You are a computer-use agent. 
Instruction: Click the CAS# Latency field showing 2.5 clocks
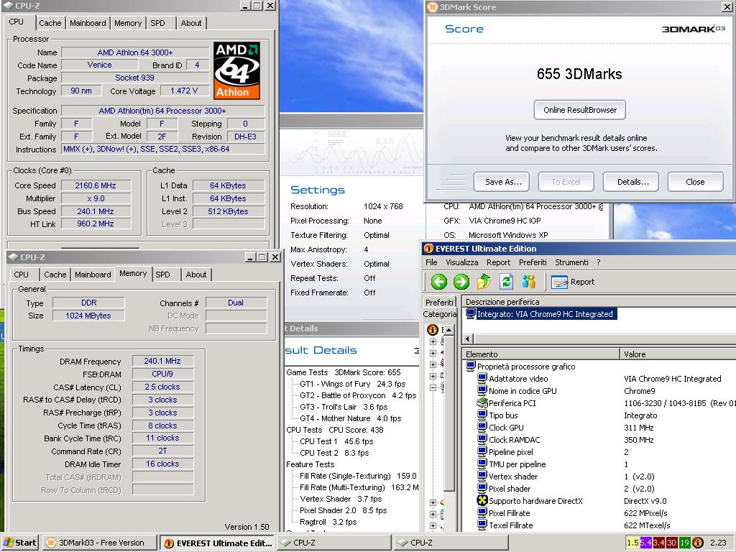pyautogui.click(x=162, y=387)
